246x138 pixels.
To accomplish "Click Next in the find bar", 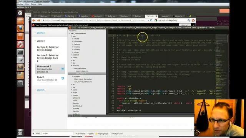I will pos(91,134).
